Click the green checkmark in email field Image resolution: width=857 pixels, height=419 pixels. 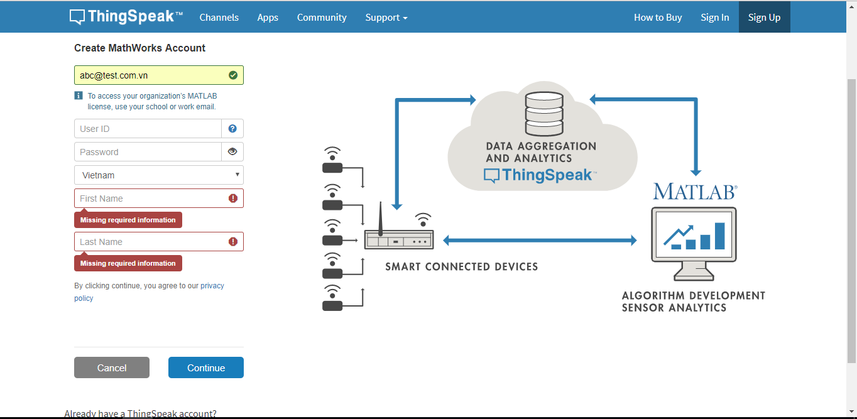coord(233,75)
